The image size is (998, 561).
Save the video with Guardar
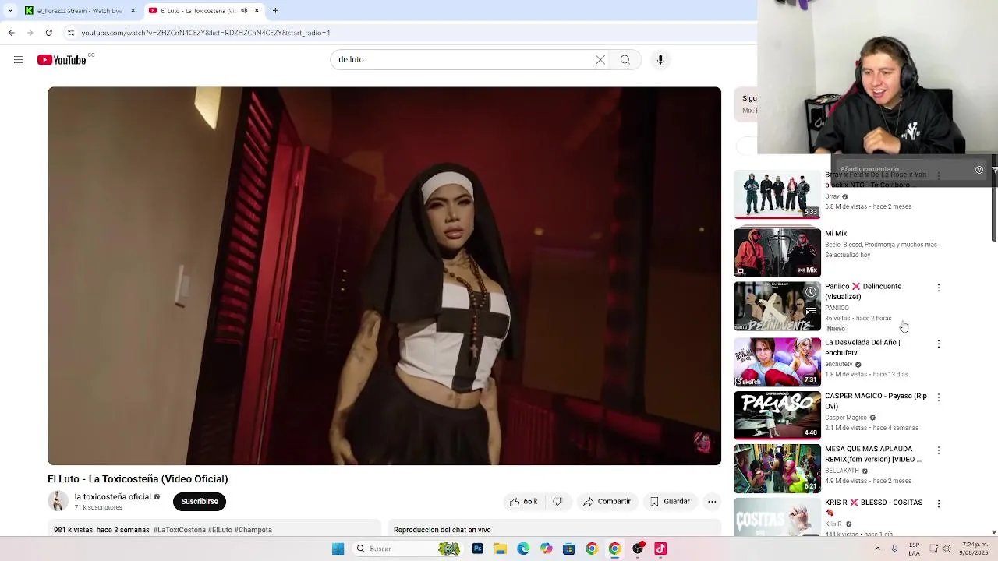click(x=670, y=502)
